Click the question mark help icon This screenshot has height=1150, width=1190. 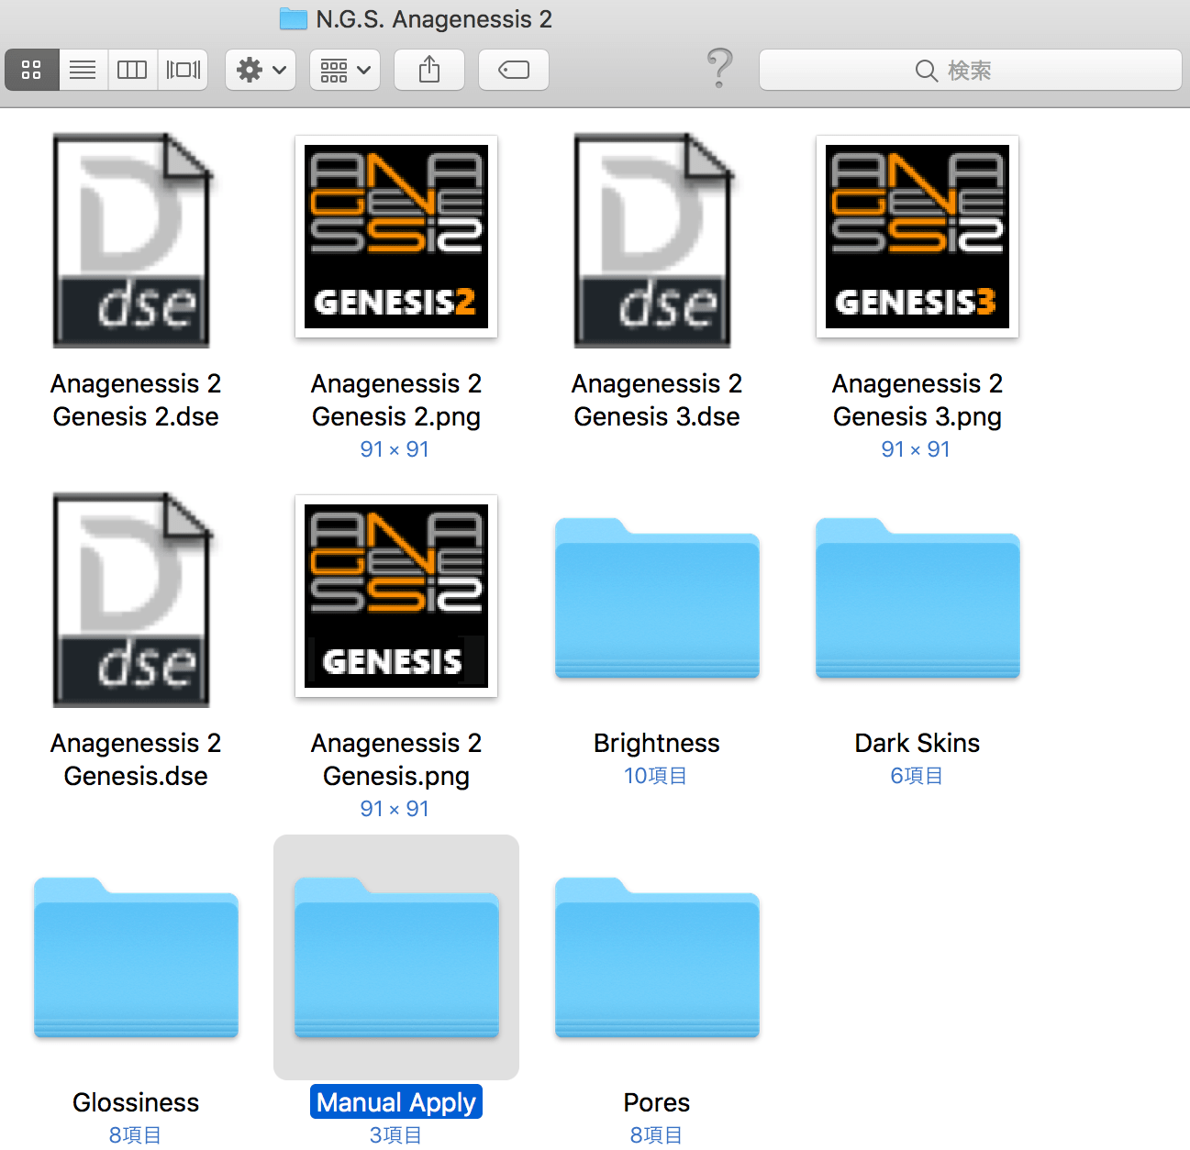point(720,69)
